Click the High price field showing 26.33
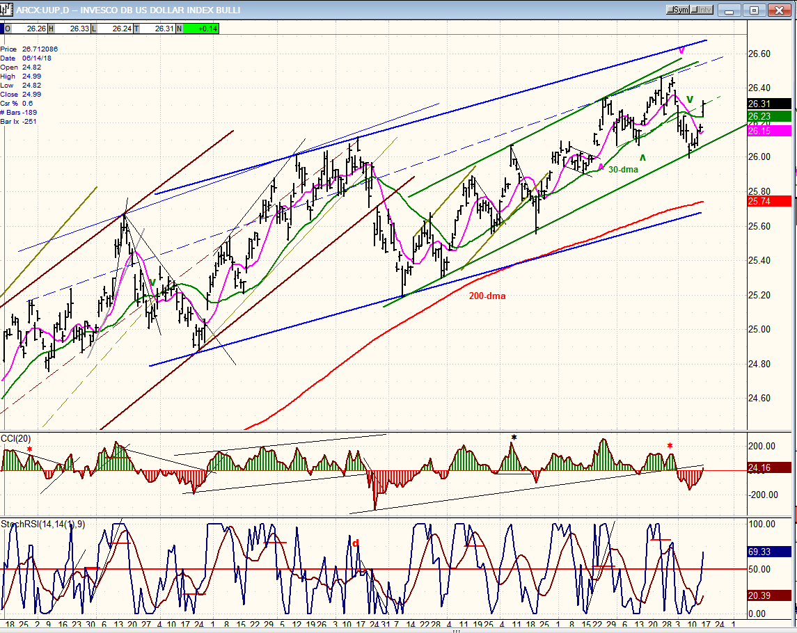Screen dimensions: 797x633 pos(79,29)
